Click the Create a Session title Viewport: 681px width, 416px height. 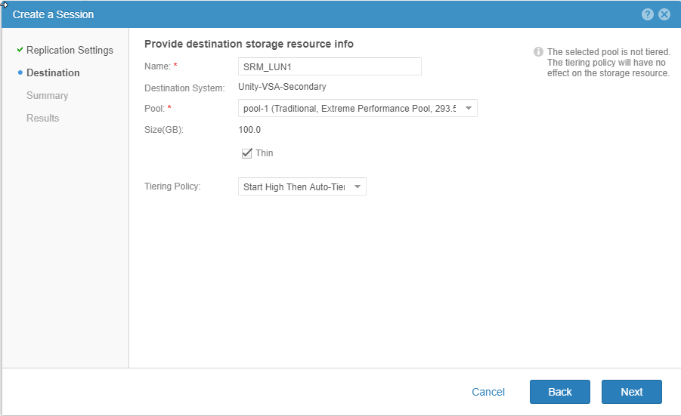(x=53, y=14)
